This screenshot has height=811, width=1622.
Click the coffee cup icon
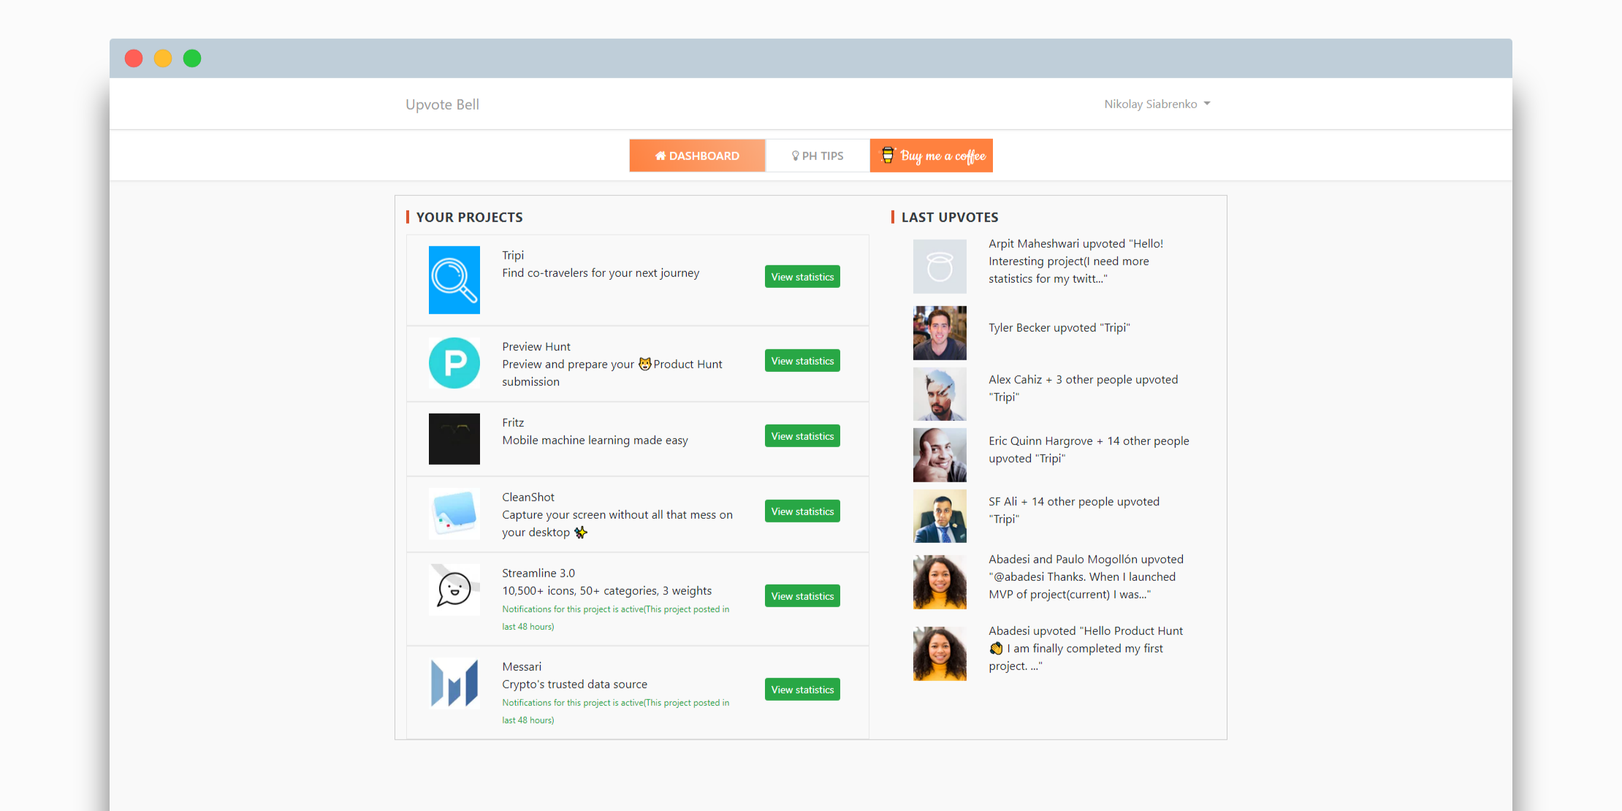[x=888, y=155]
